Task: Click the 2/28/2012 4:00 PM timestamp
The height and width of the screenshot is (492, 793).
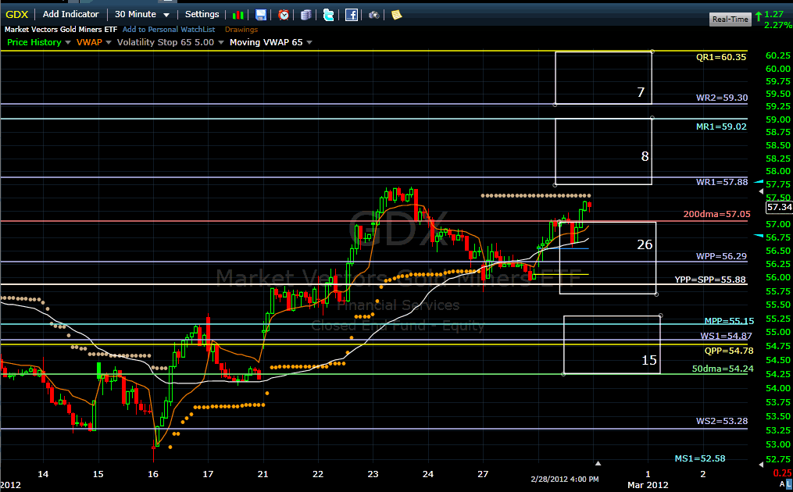Action: click(x=564, y=479)
